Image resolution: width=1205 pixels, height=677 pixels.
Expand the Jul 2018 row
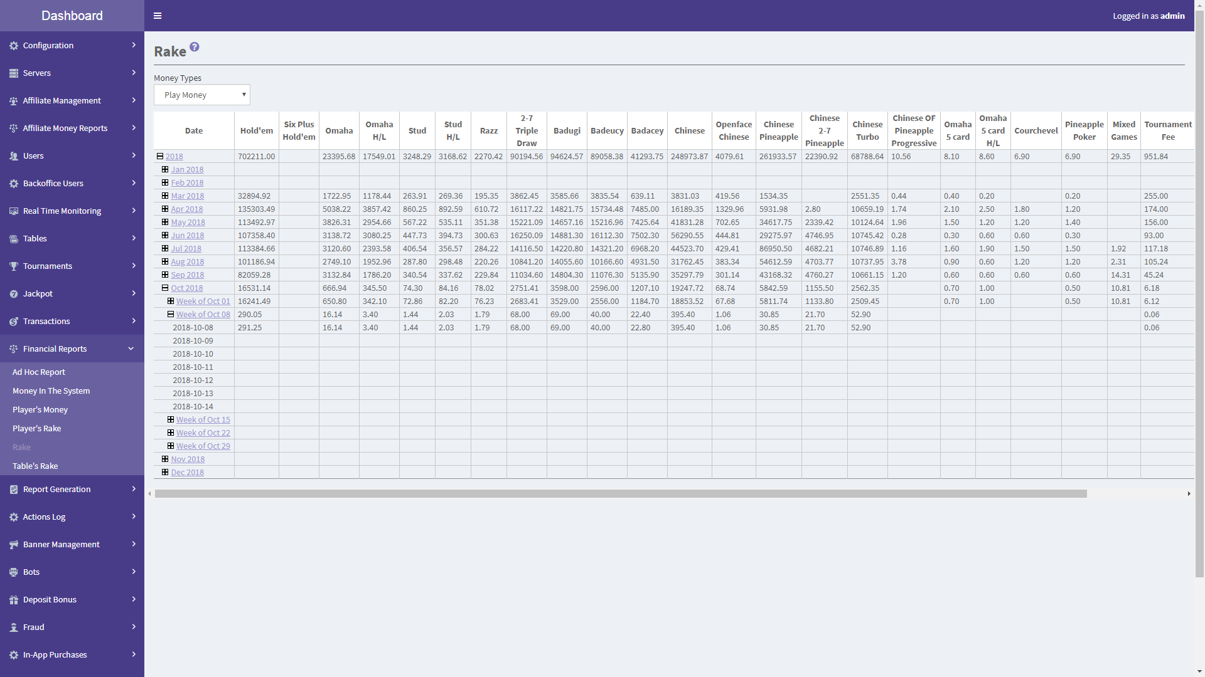(165, 248)
